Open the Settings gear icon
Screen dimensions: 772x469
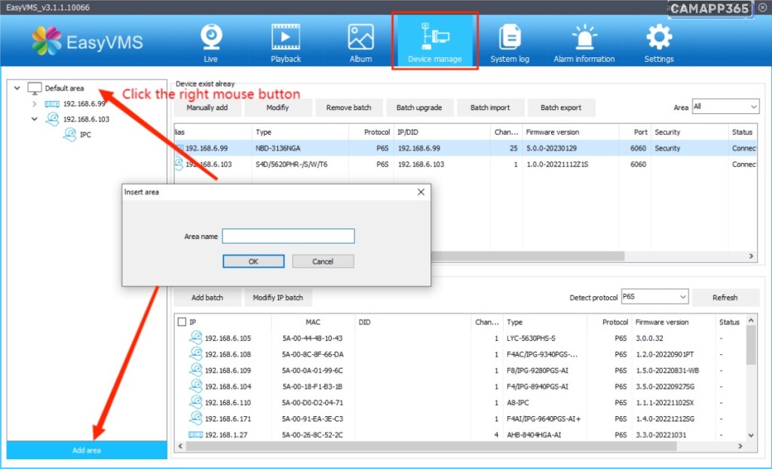659,37
